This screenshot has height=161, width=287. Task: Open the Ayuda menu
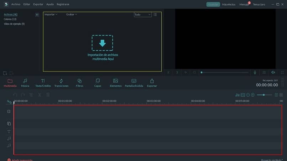coord(50,4)
